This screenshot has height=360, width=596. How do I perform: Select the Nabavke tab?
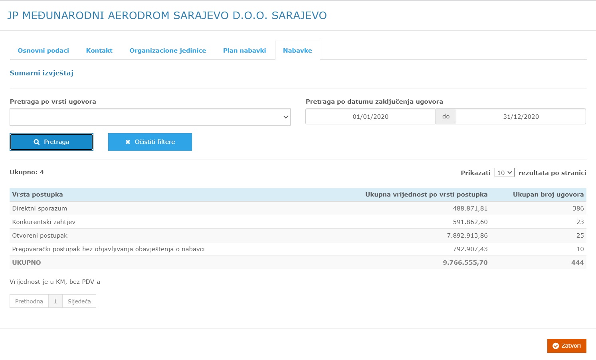pos(297,50)
